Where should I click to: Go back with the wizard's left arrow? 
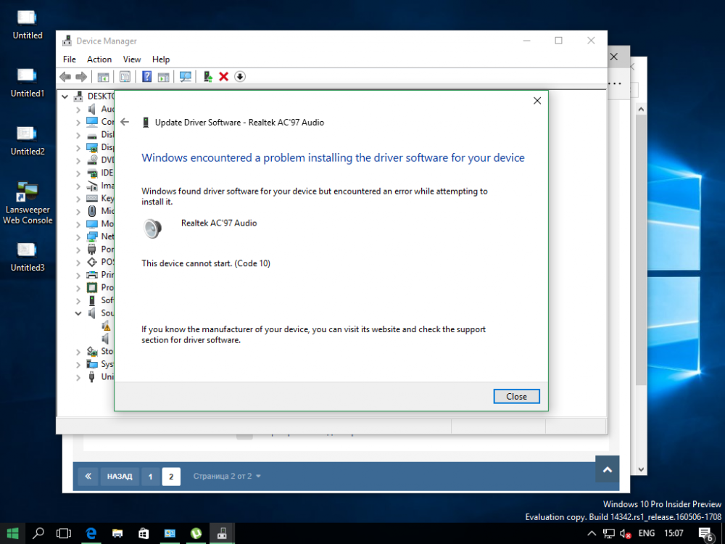[125, 122]
